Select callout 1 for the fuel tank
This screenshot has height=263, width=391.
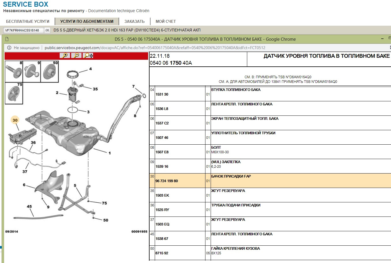click(x=109, y=153)
